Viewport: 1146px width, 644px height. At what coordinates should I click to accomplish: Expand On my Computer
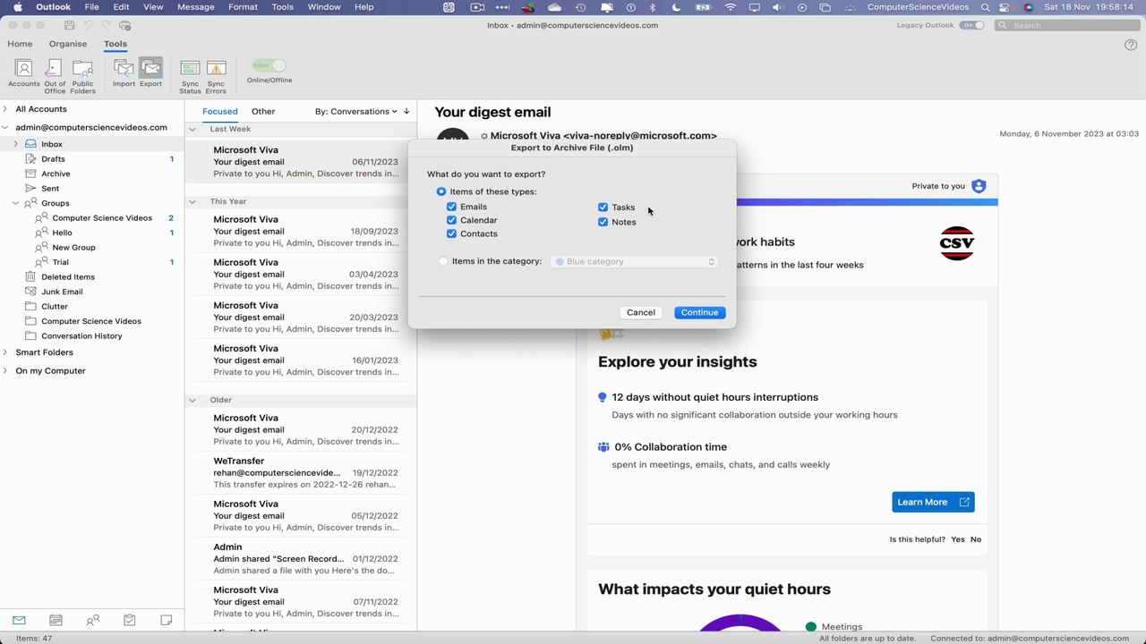5,370
